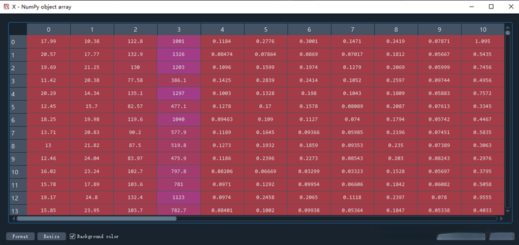Click cell with value 0.2839
Screen dimensions: 519x245
[266, 80]
